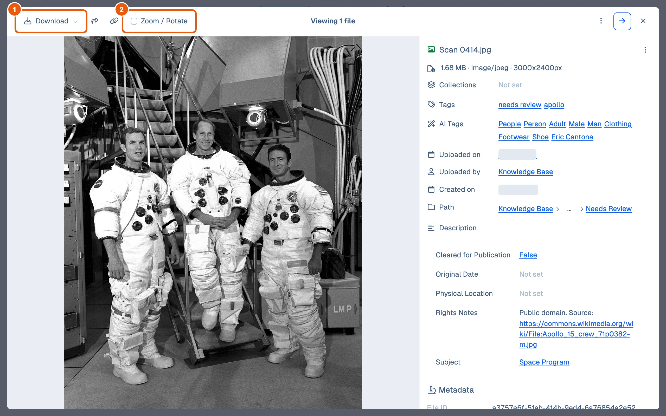This screenshot has height=416, width=666.
Task: Click the Uploaded on calendar icon
Action: tap(431, 155)
